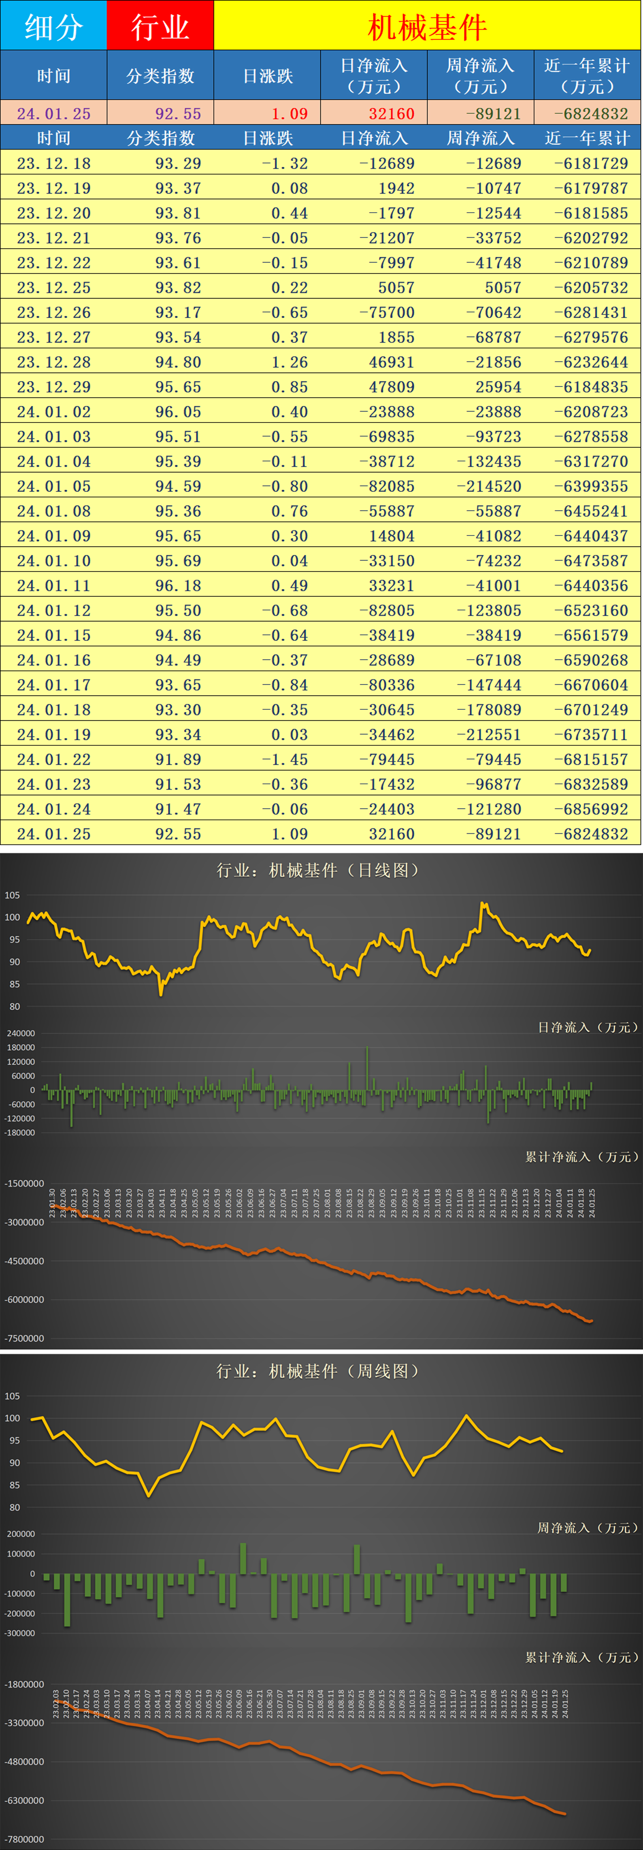Click the 近一年累计（万元）top column header

(x=587, y=76)
